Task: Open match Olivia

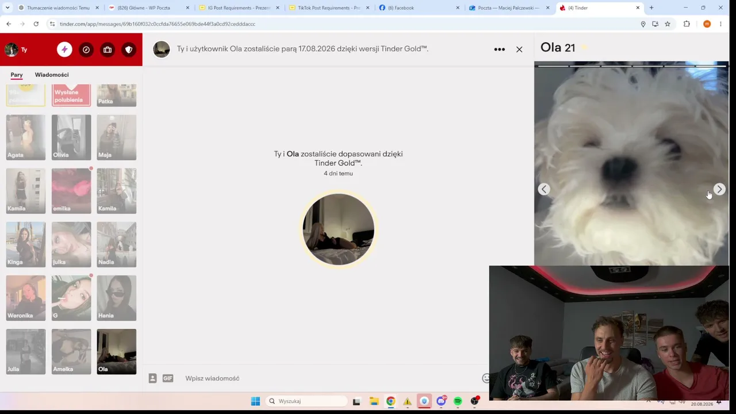Action: [71, 137]
